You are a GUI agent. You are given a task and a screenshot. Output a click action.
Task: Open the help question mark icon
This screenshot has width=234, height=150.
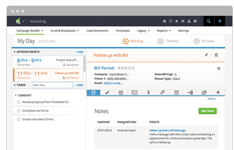pyautogui.click(x=195, y=21)
